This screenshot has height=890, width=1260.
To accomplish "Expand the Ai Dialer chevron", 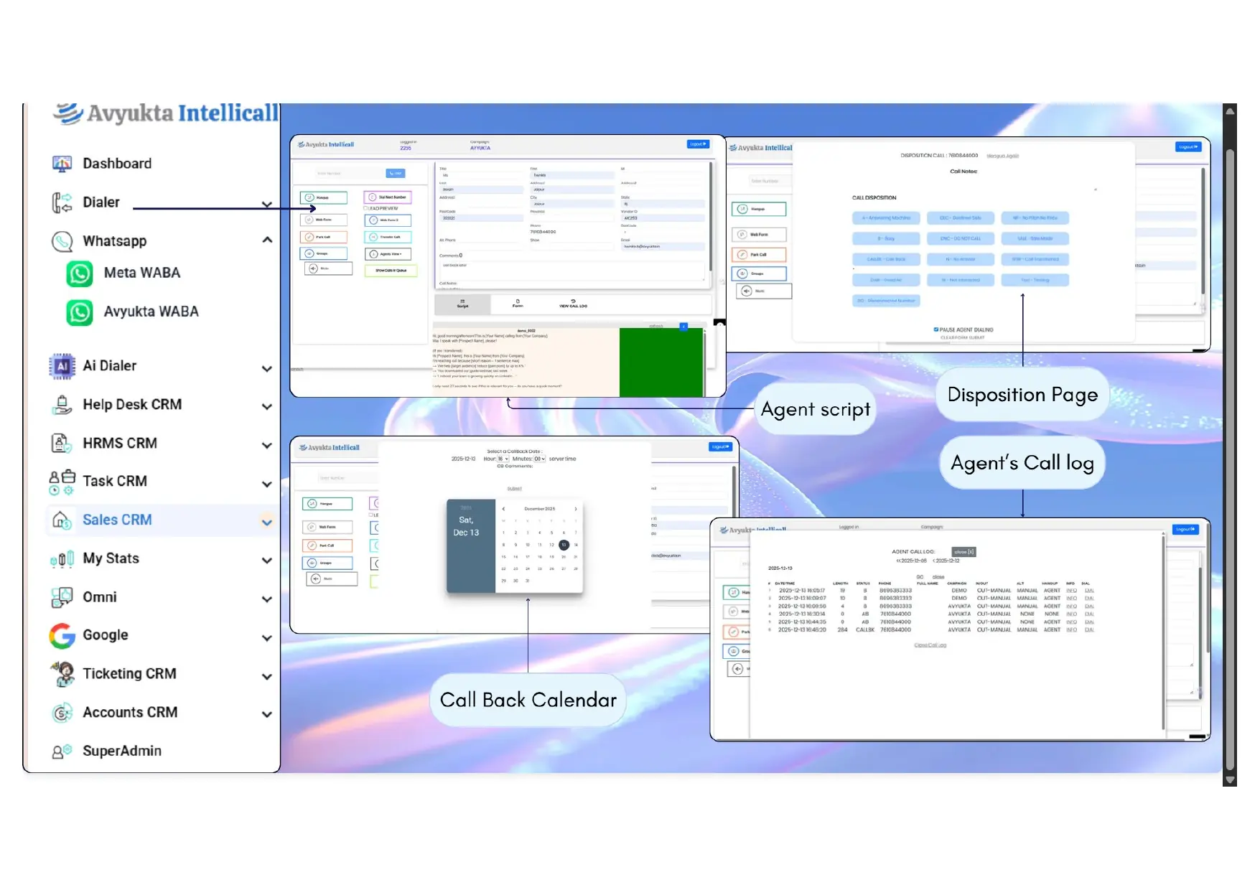I will pyautogui.click(x=267, y=369).
